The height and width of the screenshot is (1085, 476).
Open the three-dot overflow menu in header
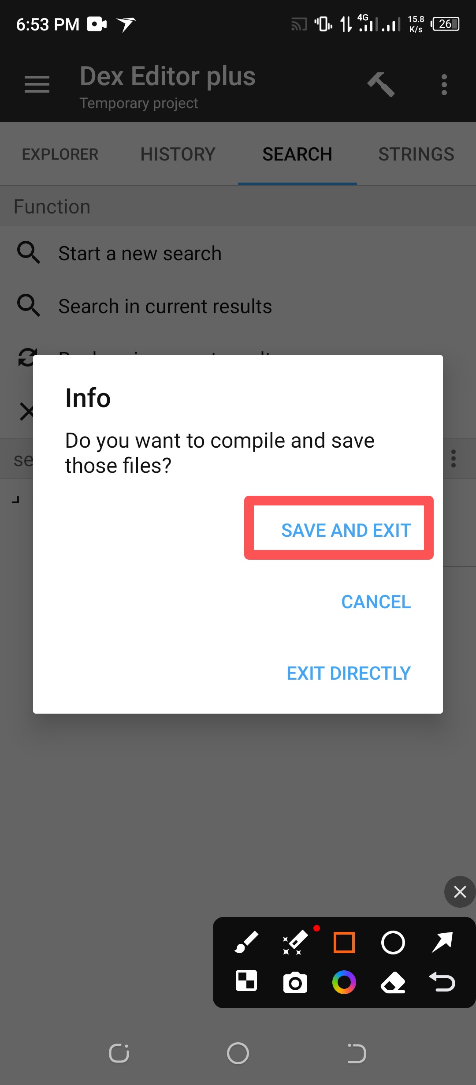point(444,84)
